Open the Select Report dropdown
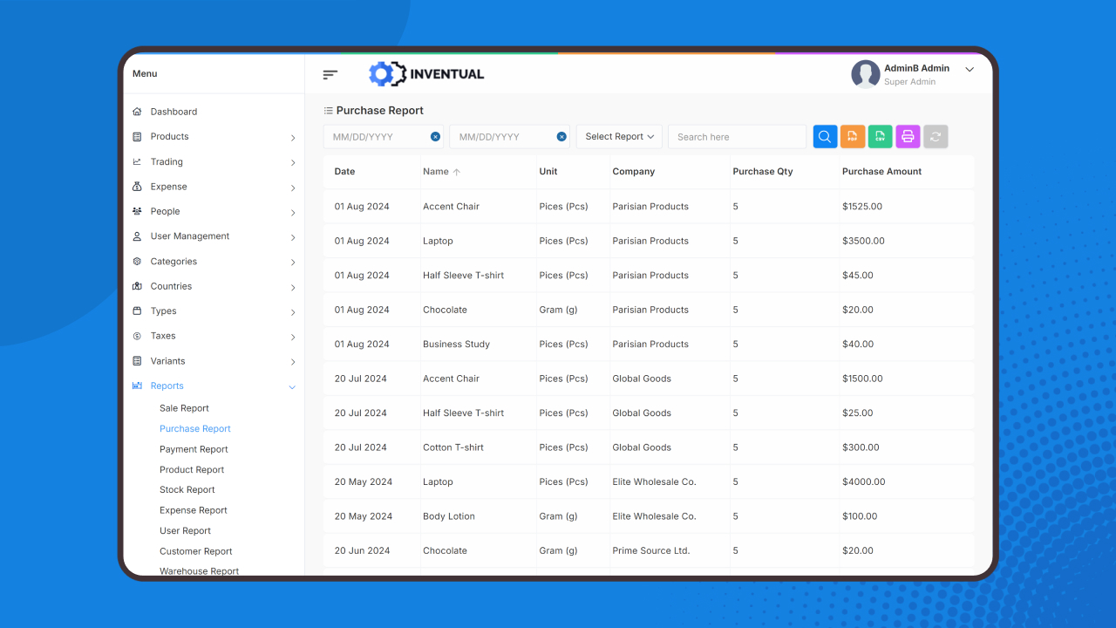Image resolution: width=1116 pixels, height=628 pixels. (x=618, y=136)
